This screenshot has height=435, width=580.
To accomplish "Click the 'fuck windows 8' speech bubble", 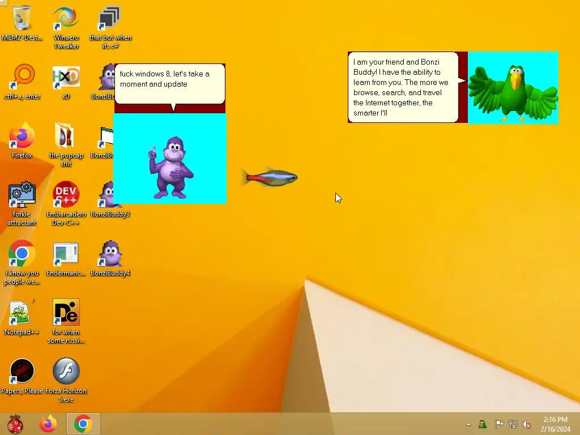I will click(x=170, y=84).
